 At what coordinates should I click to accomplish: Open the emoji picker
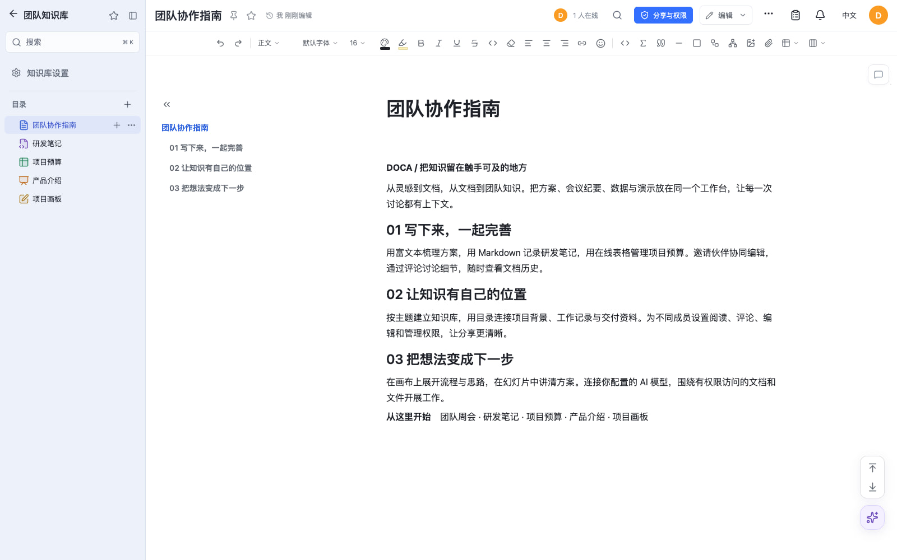600,43
